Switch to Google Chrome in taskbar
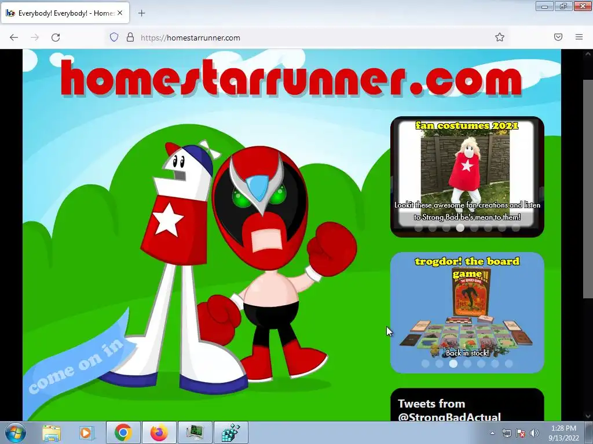 coord(123,432)
